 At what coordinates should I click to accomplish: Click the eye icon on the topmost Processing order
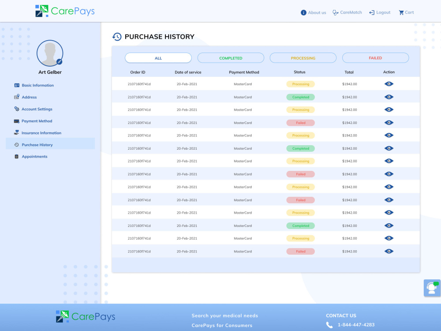389,84
